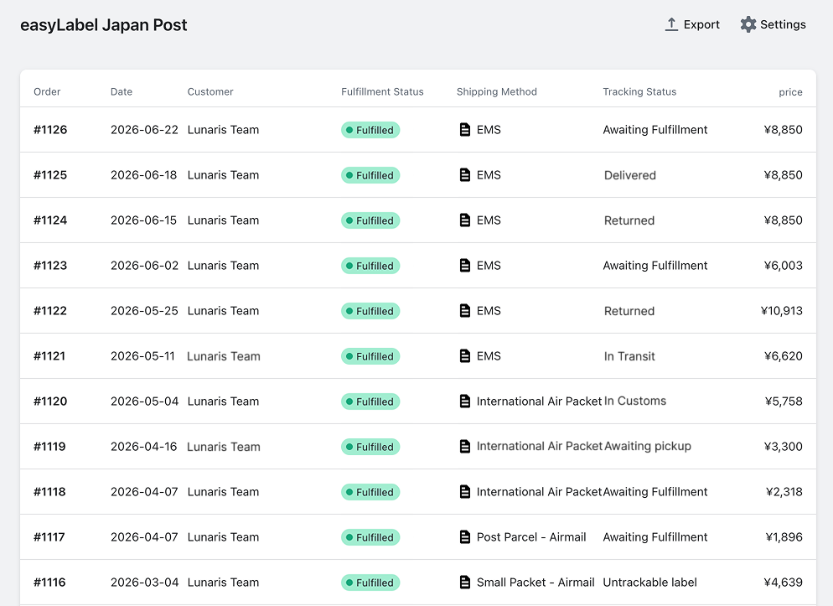Click Lunaris Team customer for order #1119
The width and height of the screenshot is (833, 606).
(224, 447)
